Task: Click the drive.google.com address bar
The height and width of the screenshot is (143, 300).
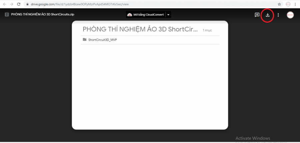Action: [x=153, y=4]
